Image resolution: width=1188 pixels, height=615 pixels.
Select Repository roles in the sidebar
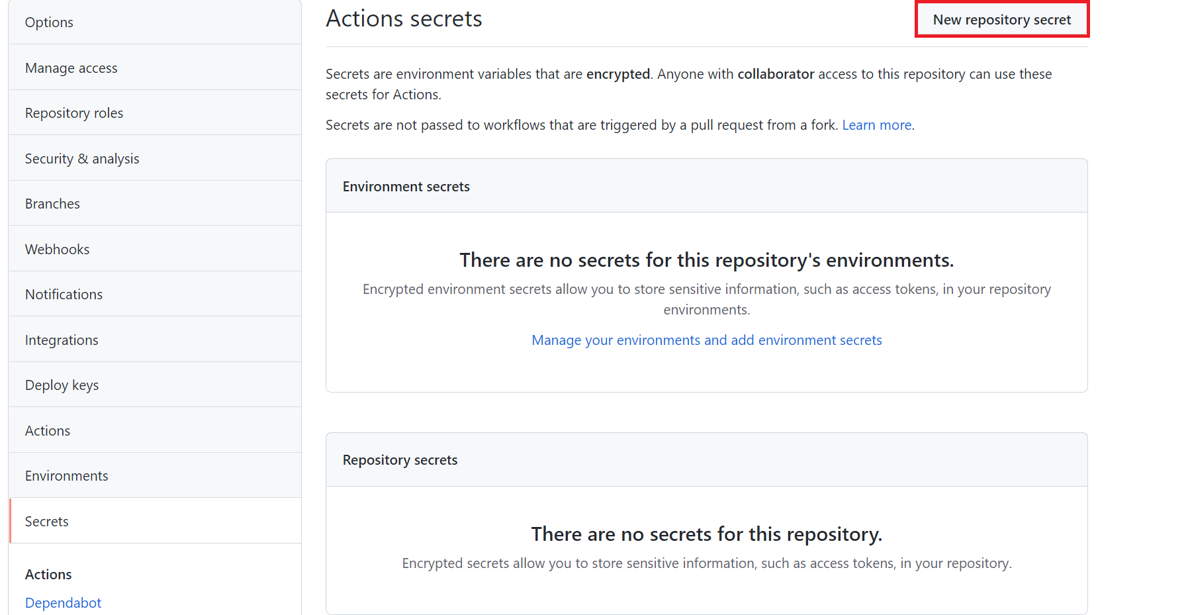point(74,113)
